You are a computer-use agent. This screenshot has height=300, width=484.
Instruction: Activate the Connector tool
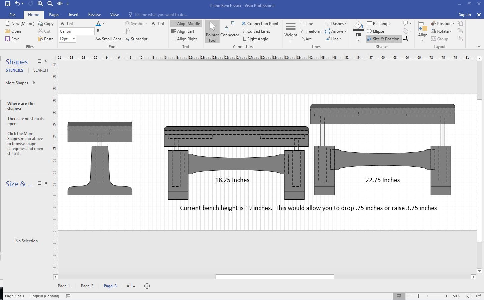tap(230, 30)
